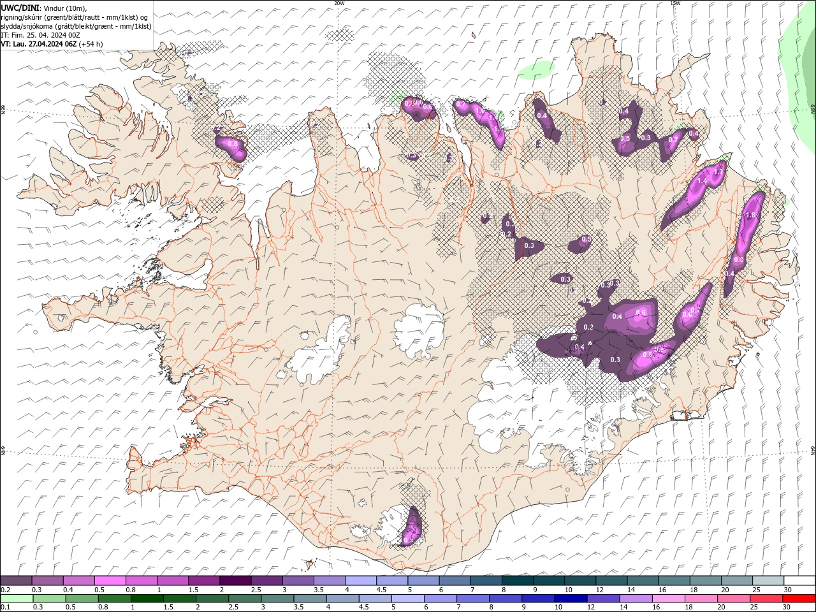
Task: Select the darkest purple swatch in upper legend
Action: coord(235,581)
